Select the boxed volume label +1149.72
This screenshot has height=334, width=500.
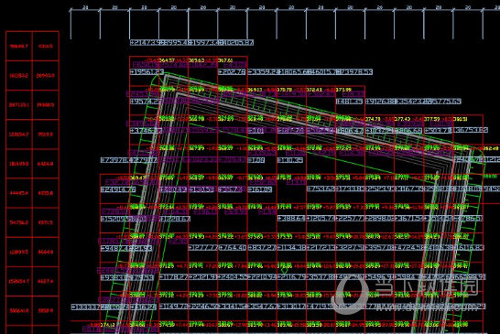[173, 307]
